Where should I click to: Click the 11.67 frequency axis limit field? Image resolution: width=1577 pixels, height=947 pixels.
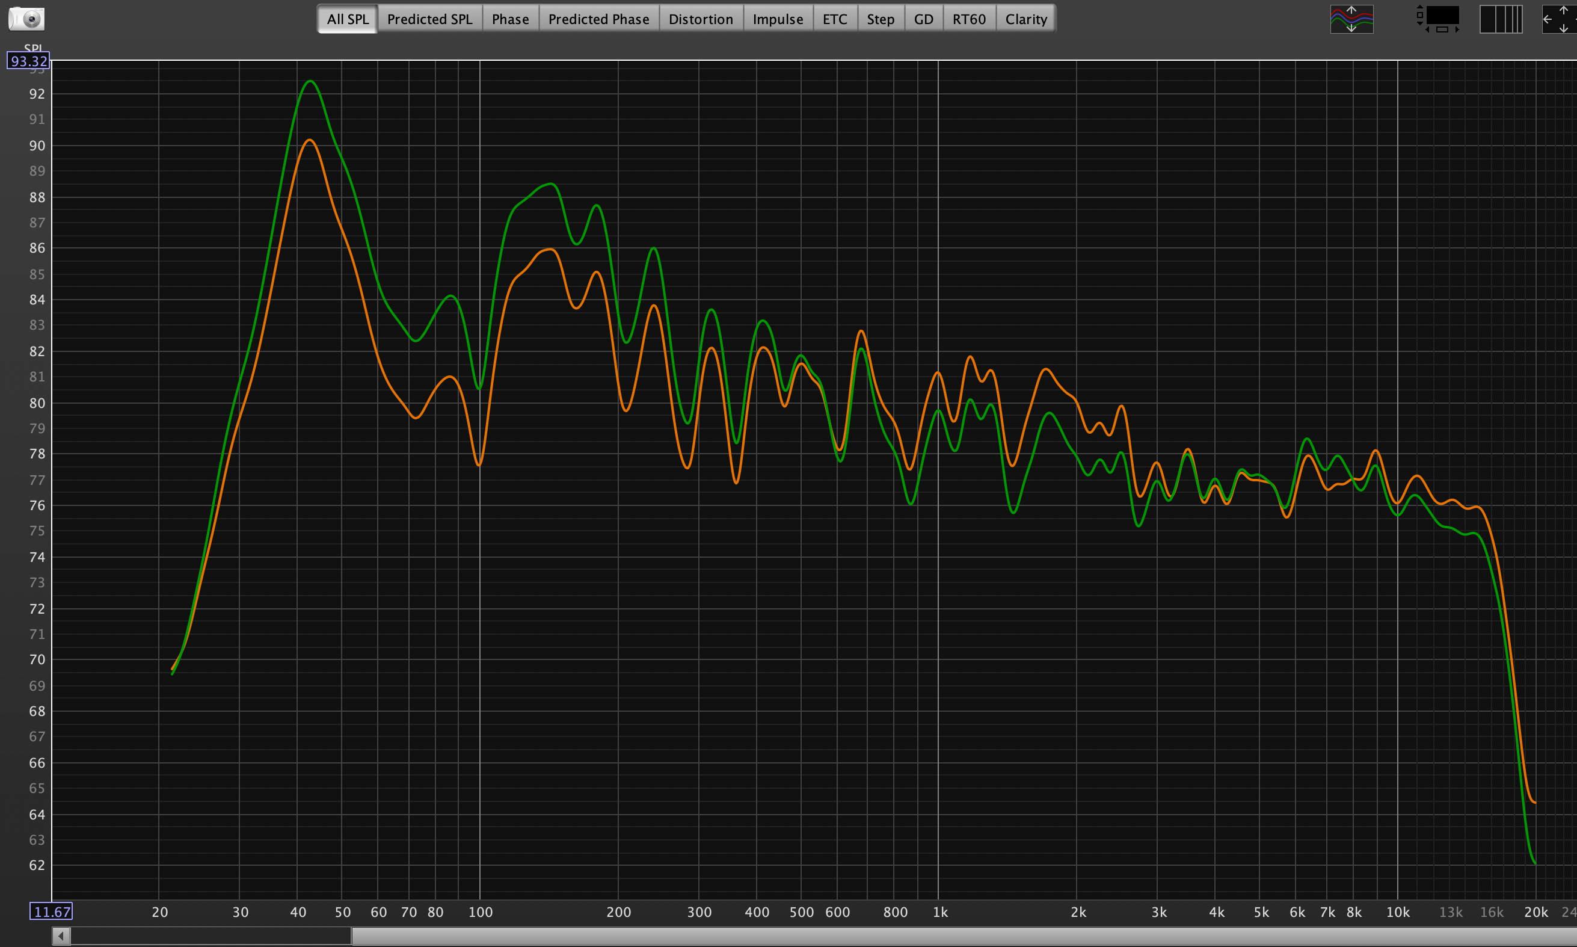[51, 912]
